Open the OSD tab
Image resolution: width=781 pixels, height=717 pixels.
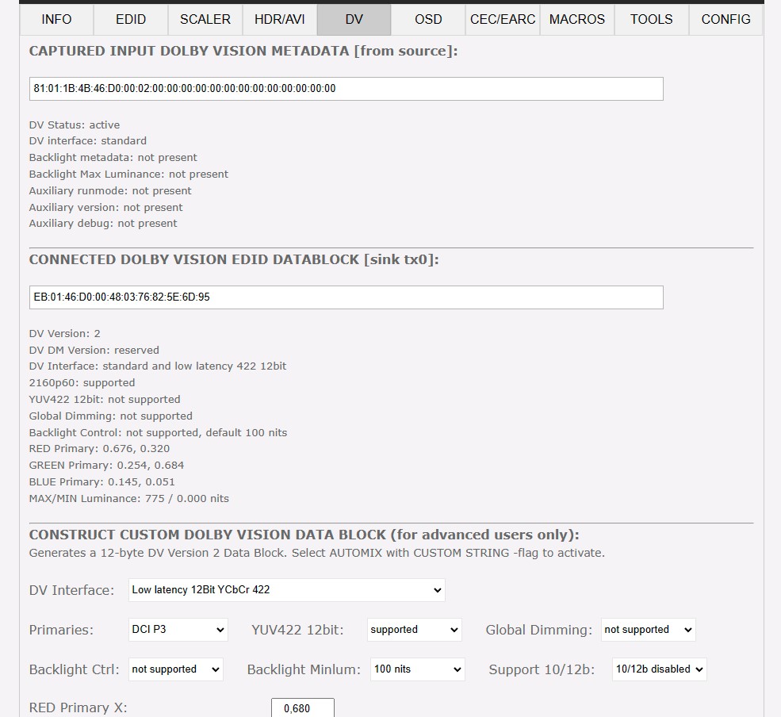pyautogui.click(x=428, y=20)
